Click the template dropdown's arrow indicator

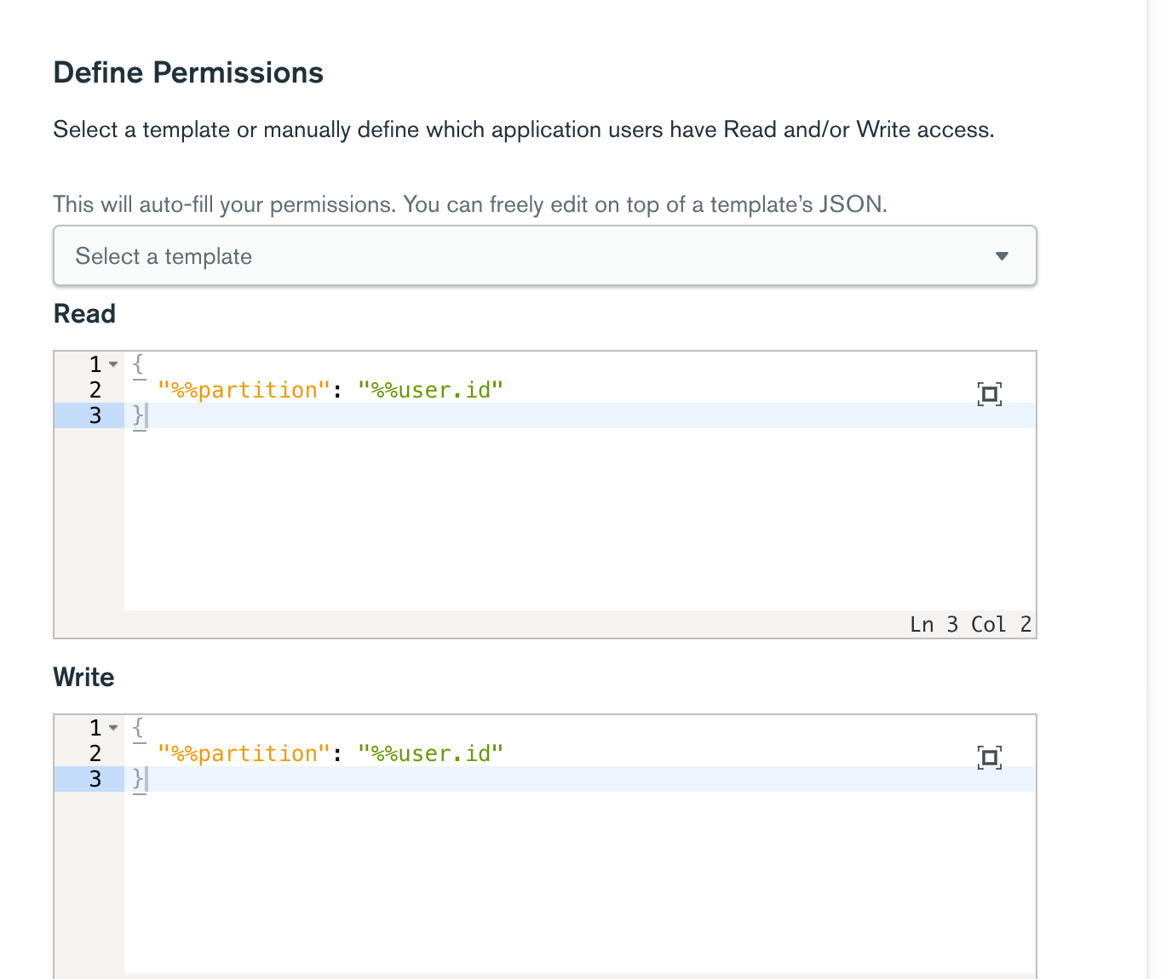pyautogui.click(x=1002, y=256)
